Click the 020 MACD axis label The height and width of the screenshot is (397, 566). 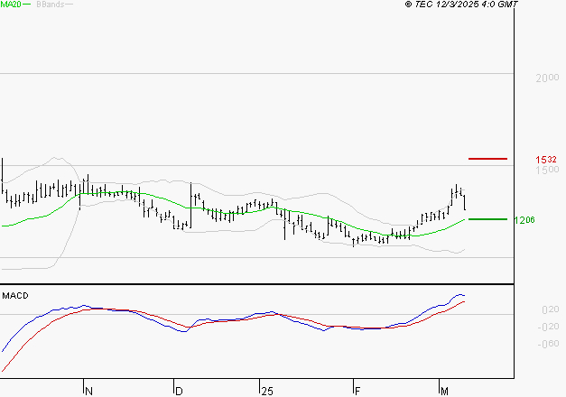(551, 309)
